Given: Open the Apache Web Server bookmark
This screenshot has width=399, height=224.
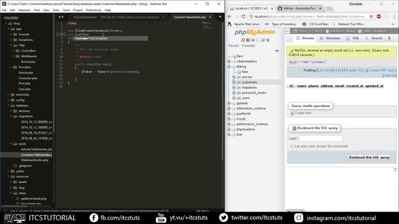Looking at the screenshot, I should [244, 24].
